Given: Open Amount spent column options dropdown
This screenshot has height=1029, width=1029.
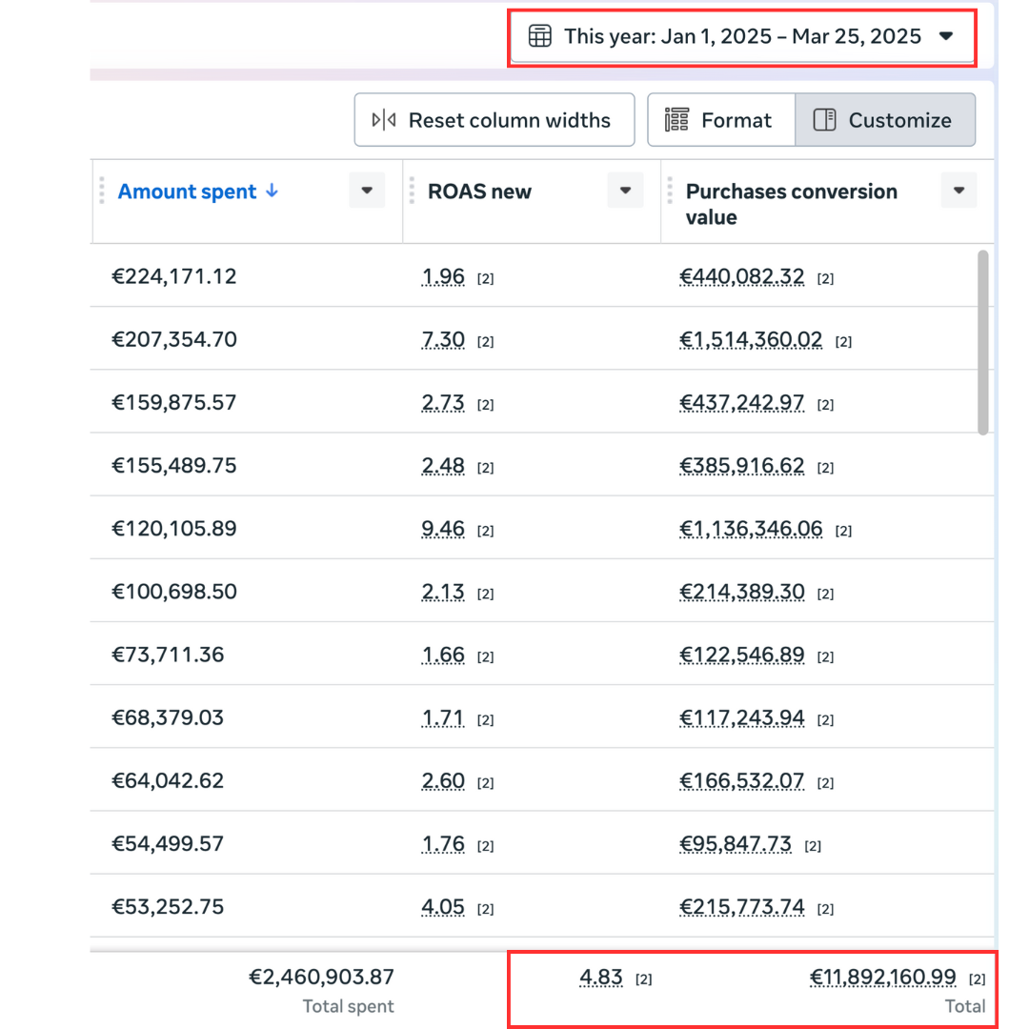Looking at the screenshot, I should pos(367,191).
